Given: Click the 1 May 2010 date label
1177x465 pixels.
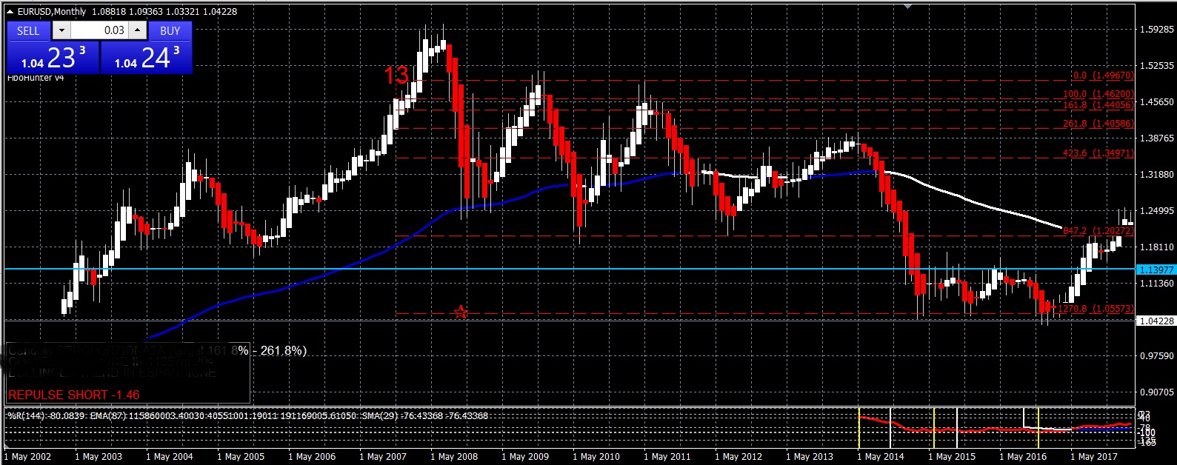Looking at the screenshot, I should coord(596,457).
